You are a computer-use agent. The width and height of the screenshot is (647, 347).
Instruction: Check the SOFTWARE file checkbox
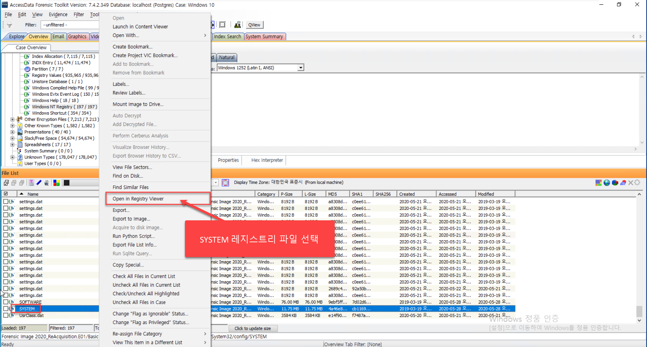click(6, 302)
